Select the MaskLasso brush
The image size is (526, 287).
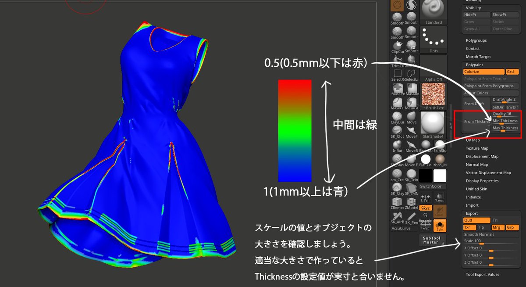[x=412, y=103]
